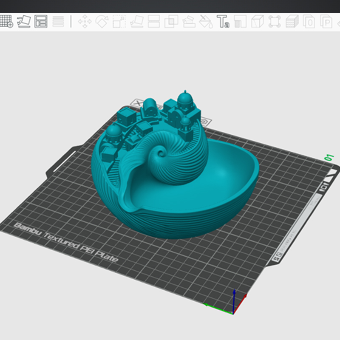Open the Mesh Boolean tool with overlapping squares
This screenshot has width=340, height=340.
171,21
